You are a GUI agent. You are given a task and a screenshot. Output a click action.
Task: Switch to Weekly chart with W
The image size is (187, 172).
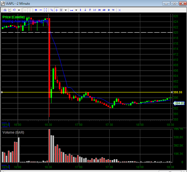point(113,10)
